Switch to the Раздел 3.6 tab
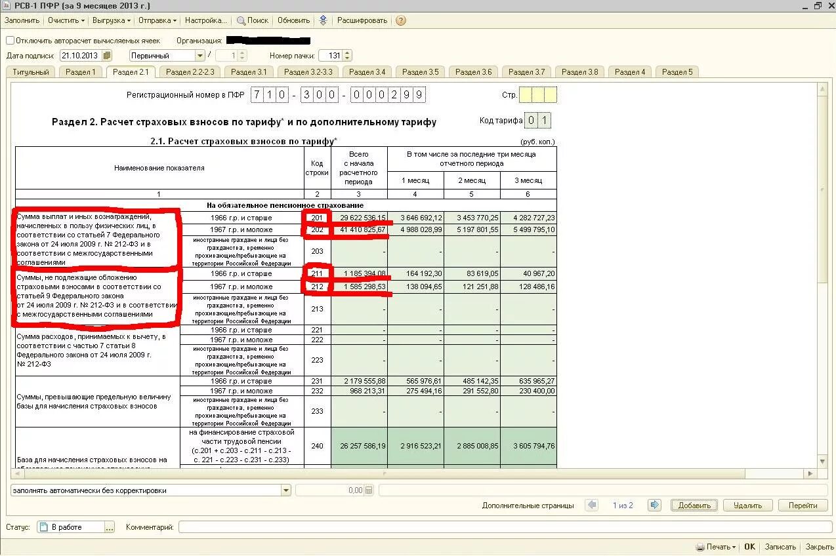Image resolution: width=836 pixels, height=556 pixels. (x=473, y=72)
